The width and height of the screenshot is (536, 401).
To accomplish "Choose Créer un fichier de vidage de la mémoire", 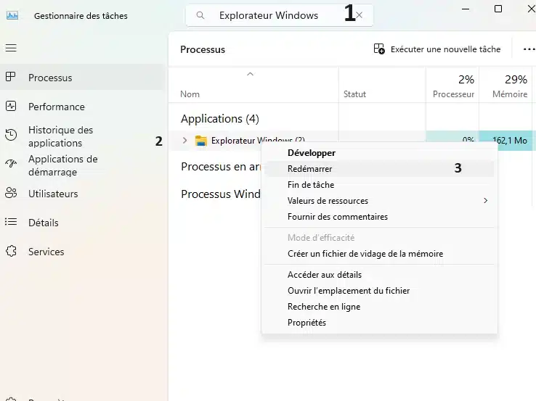I will (x=379, y=254).
